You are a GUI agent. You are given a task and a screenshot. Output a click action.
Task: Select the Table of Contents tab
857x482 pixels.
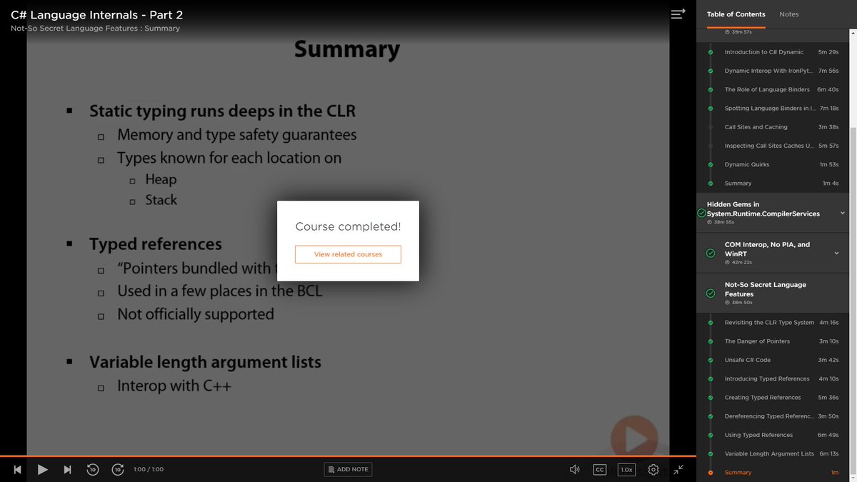(x=736, y=14)
